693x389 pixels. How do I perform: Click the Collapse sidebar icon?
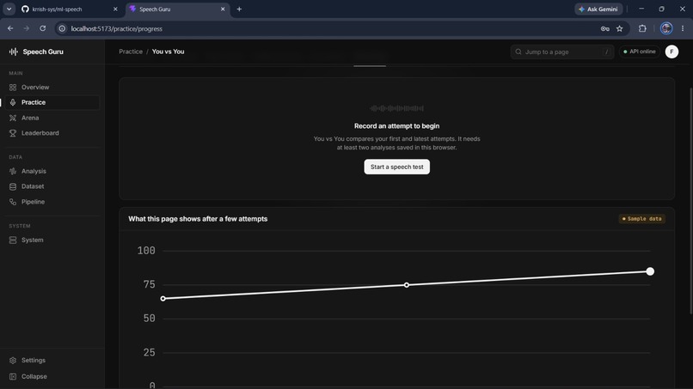tap(13, 377)
